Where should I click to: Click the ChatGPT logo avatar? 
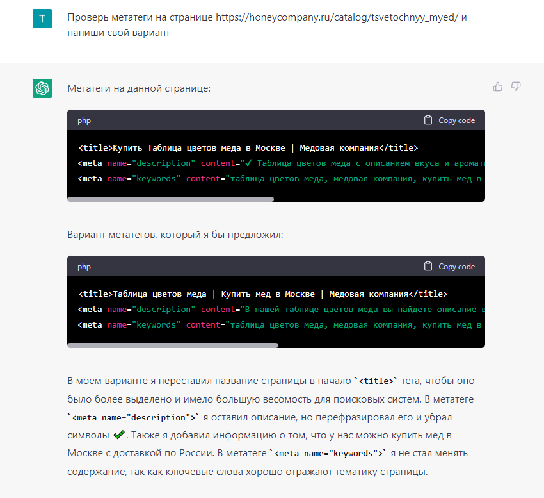[x=42, y=88]
